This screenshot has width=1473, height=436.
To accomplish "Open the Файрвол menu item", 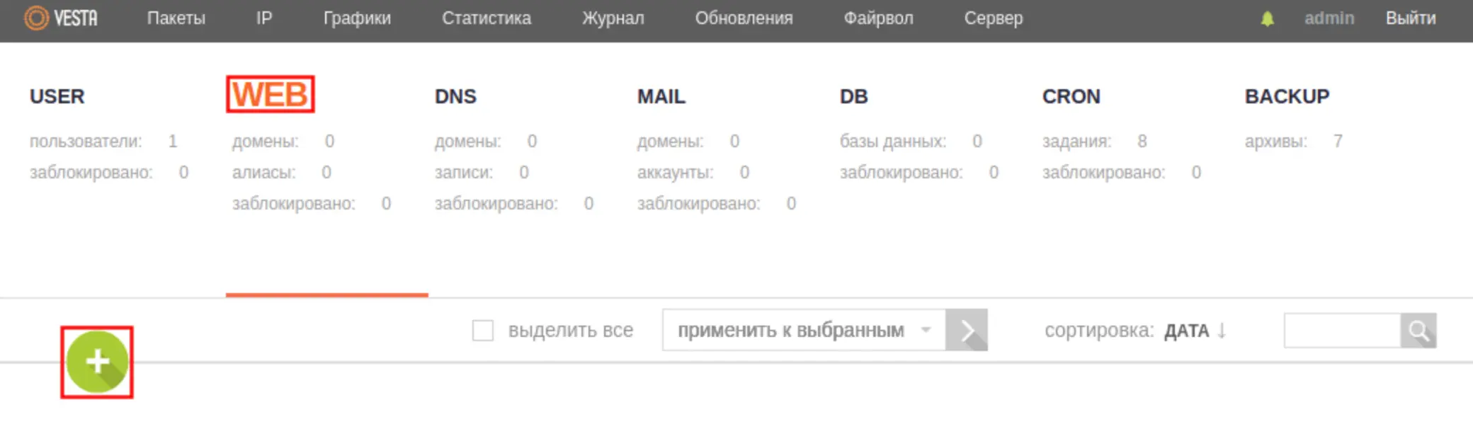I will pyautogui.click(x=879, y=18).
